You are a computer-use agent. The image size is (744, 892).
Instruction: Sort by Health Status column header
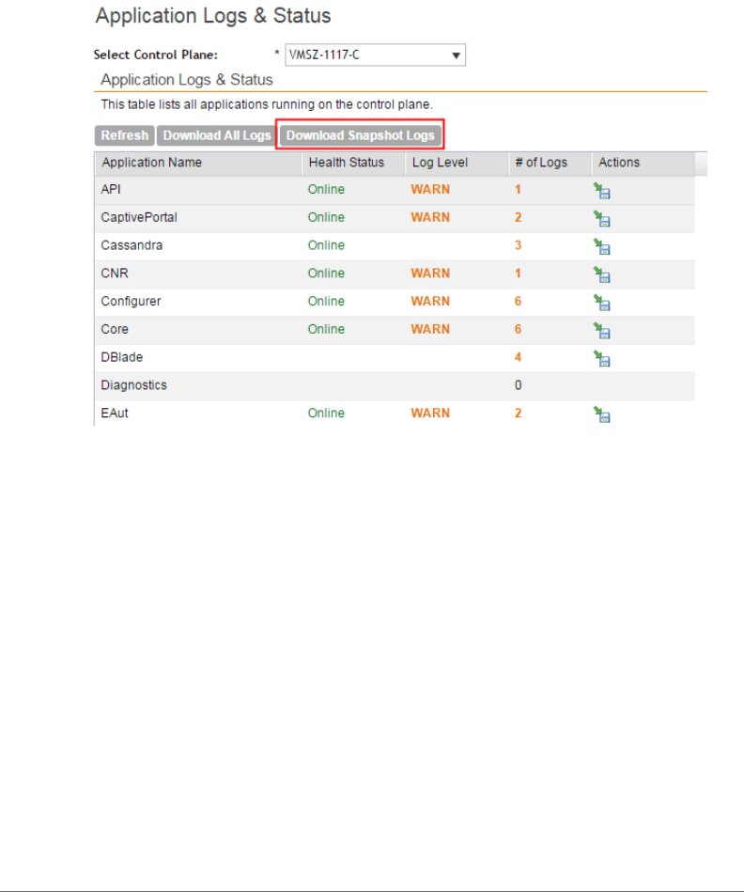click(x=353, y=163)
